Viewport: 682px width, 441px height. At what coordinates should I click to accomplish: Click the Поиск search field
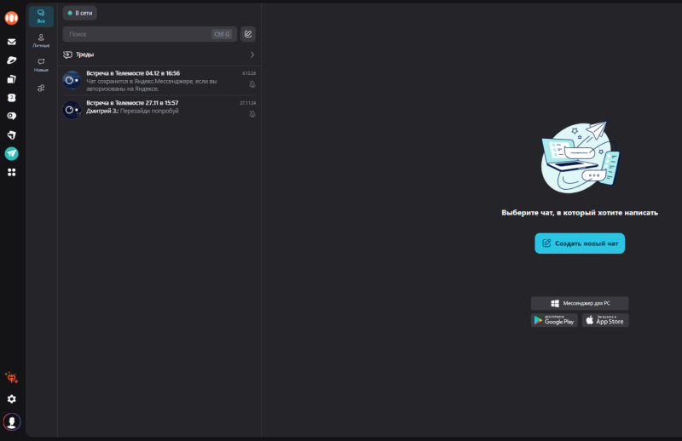click(138, 34)
